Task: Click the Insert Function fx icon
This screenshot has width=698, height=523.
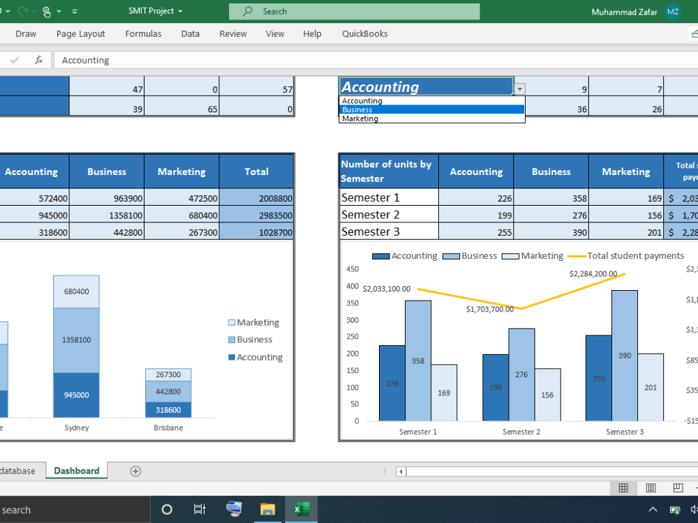Action: click(x=38, y=60)
